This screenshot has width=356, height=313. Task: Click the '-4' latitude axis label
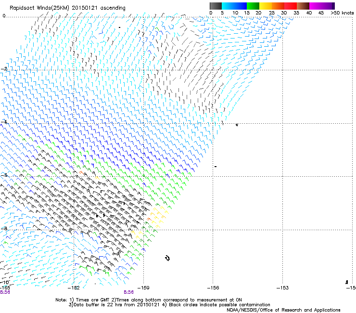pos(4,122)
